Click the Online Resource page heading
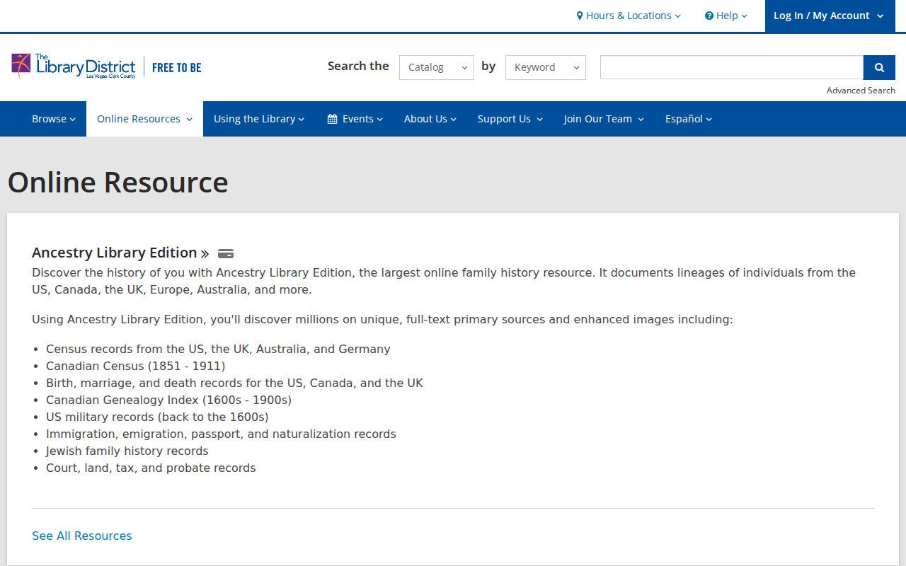Screen dimensions: 906x566 tap(118, 182)
